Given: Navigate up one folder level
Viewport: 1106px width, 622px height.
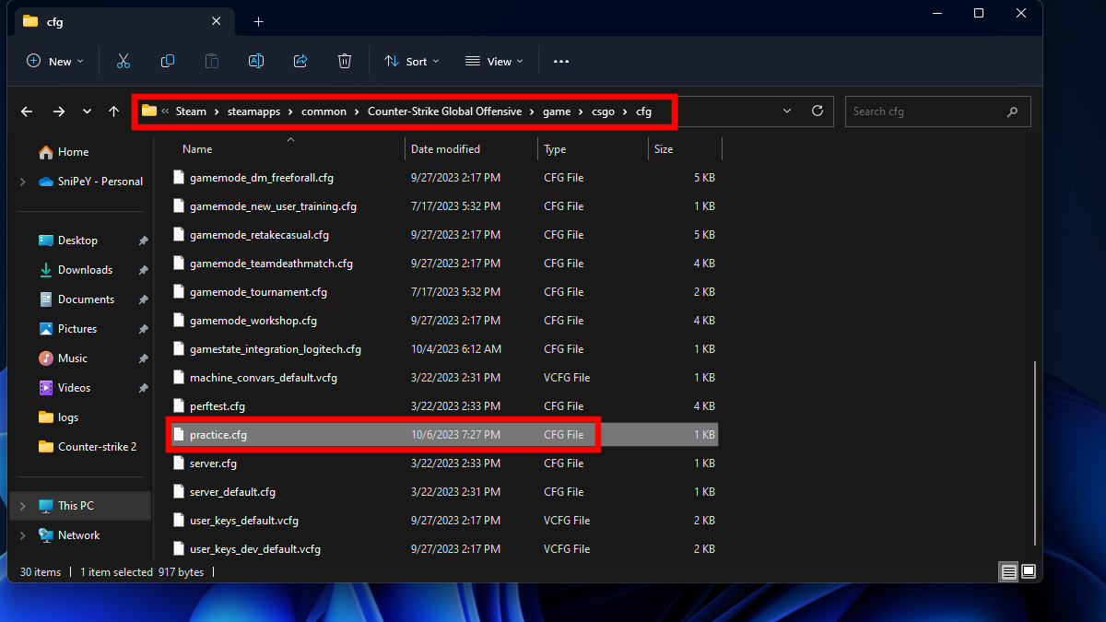Looking at the screenshot, I should (112, 111).
